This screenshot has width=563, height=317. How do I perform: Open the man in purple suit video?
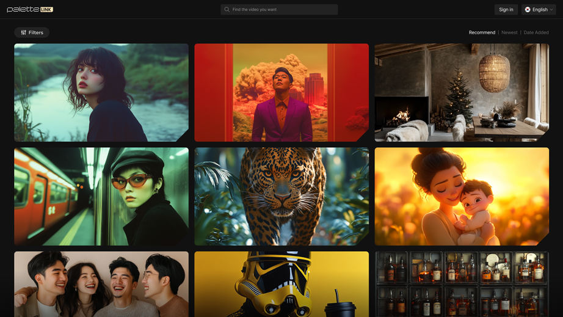(281, 93)
